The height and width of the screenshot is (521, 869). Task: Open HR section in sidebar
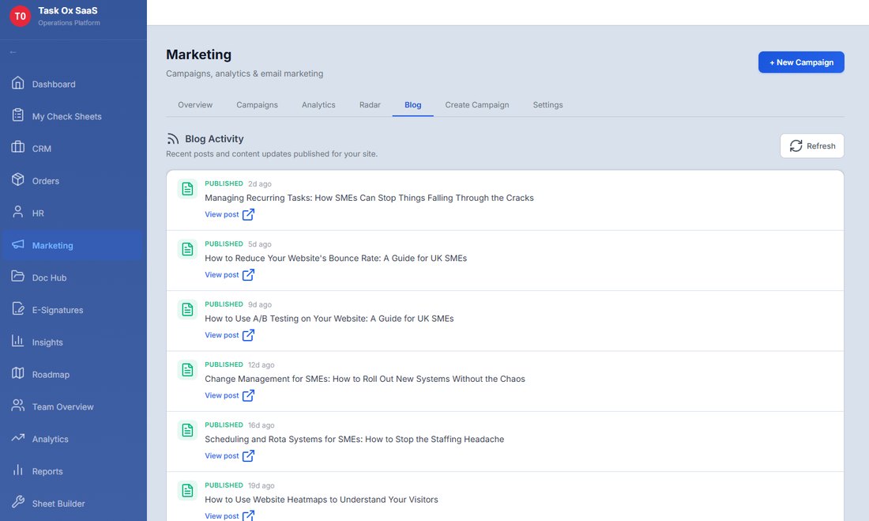point(73,213)
